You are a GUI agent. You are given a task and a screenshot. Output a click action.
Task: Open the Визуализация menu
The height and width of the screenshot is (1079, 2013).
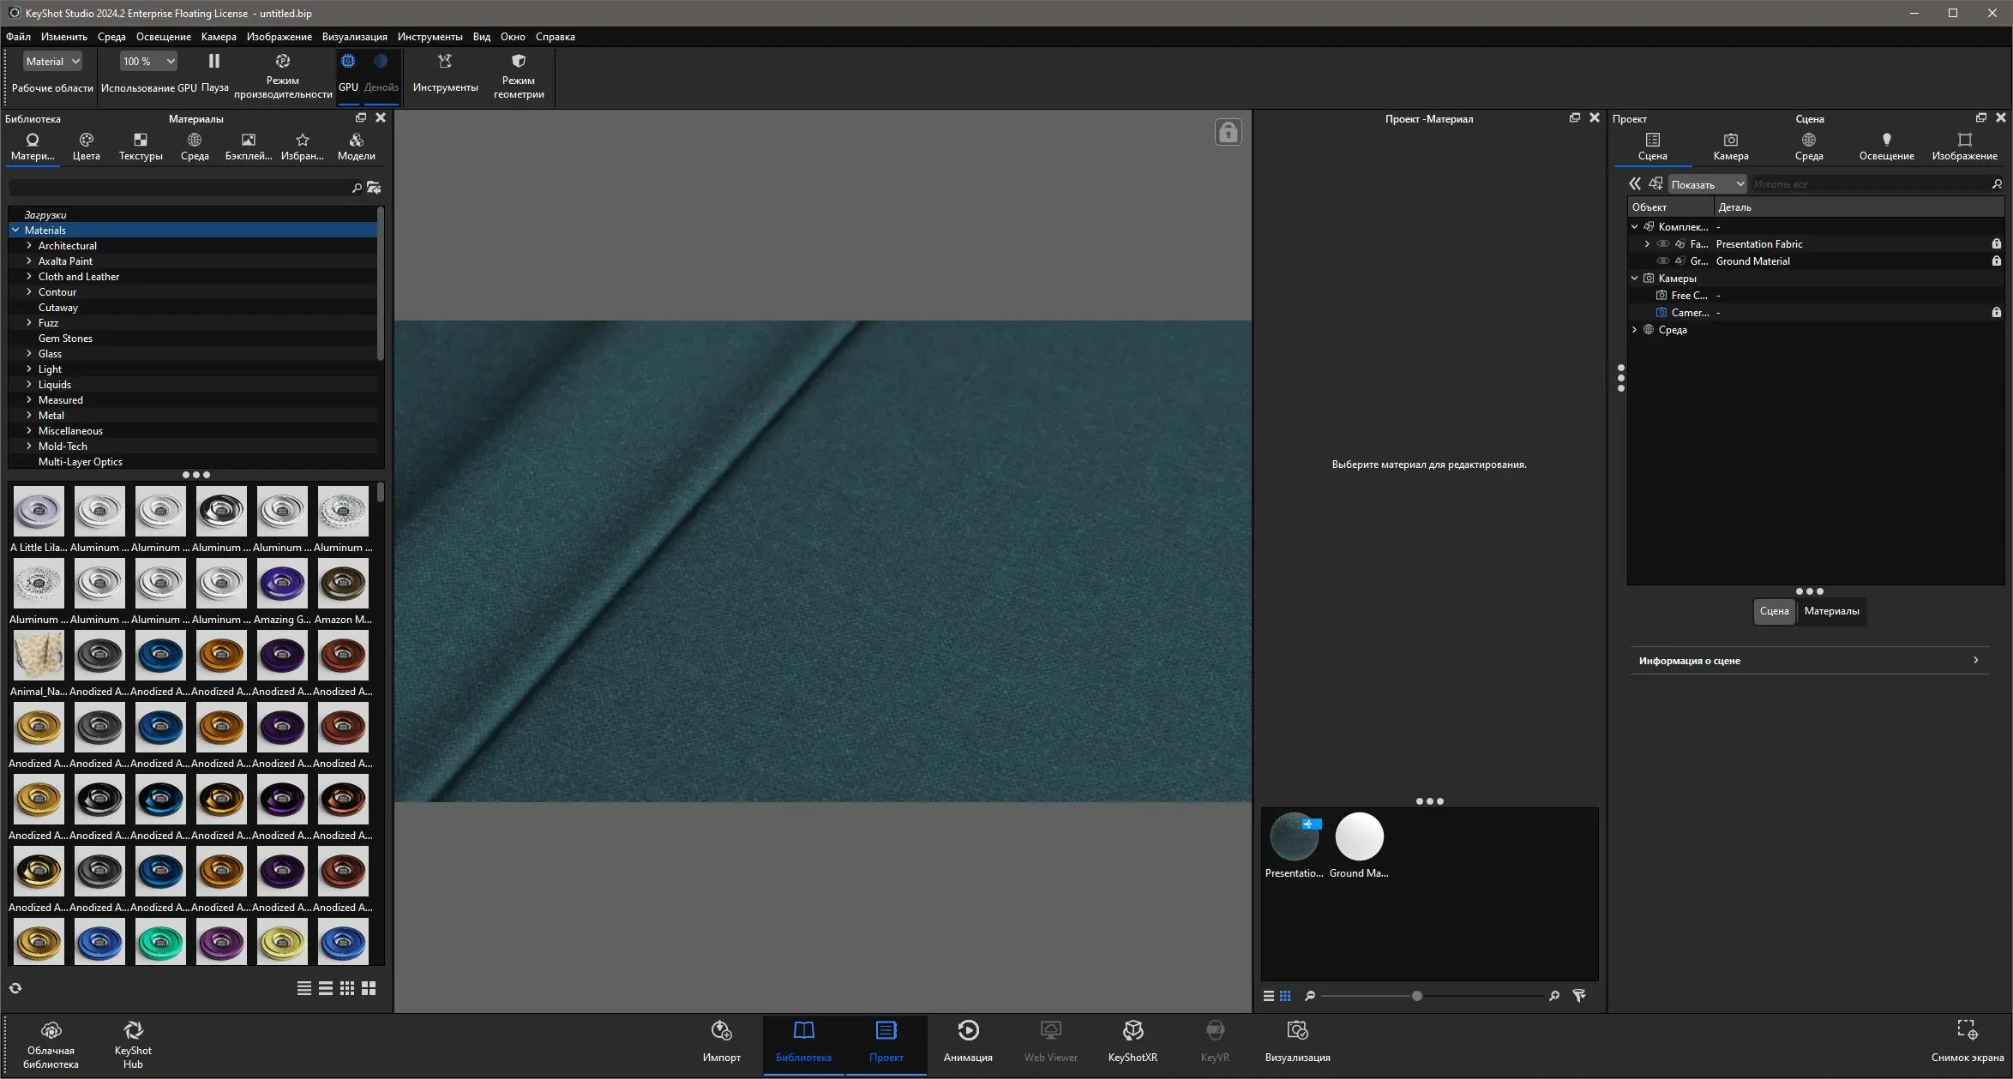[354, 37]
